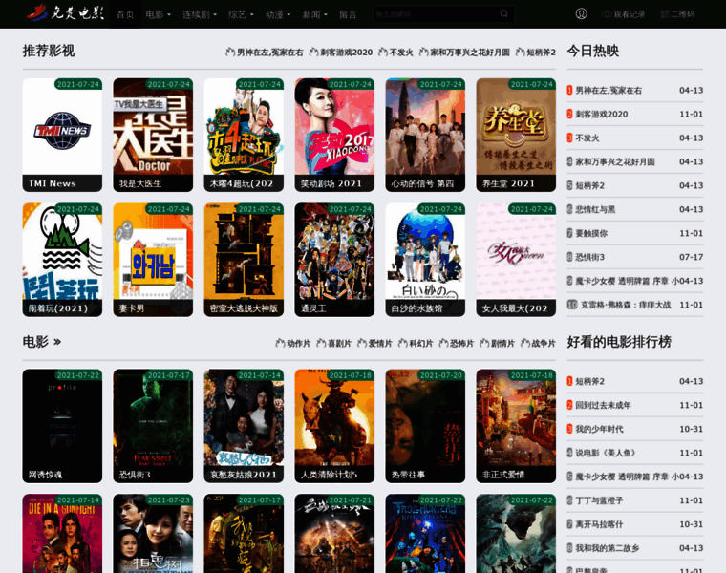Viewport: 726px width, 573px height.
Task: Open 不发火 in 今日热映 list
Action: 587,138
